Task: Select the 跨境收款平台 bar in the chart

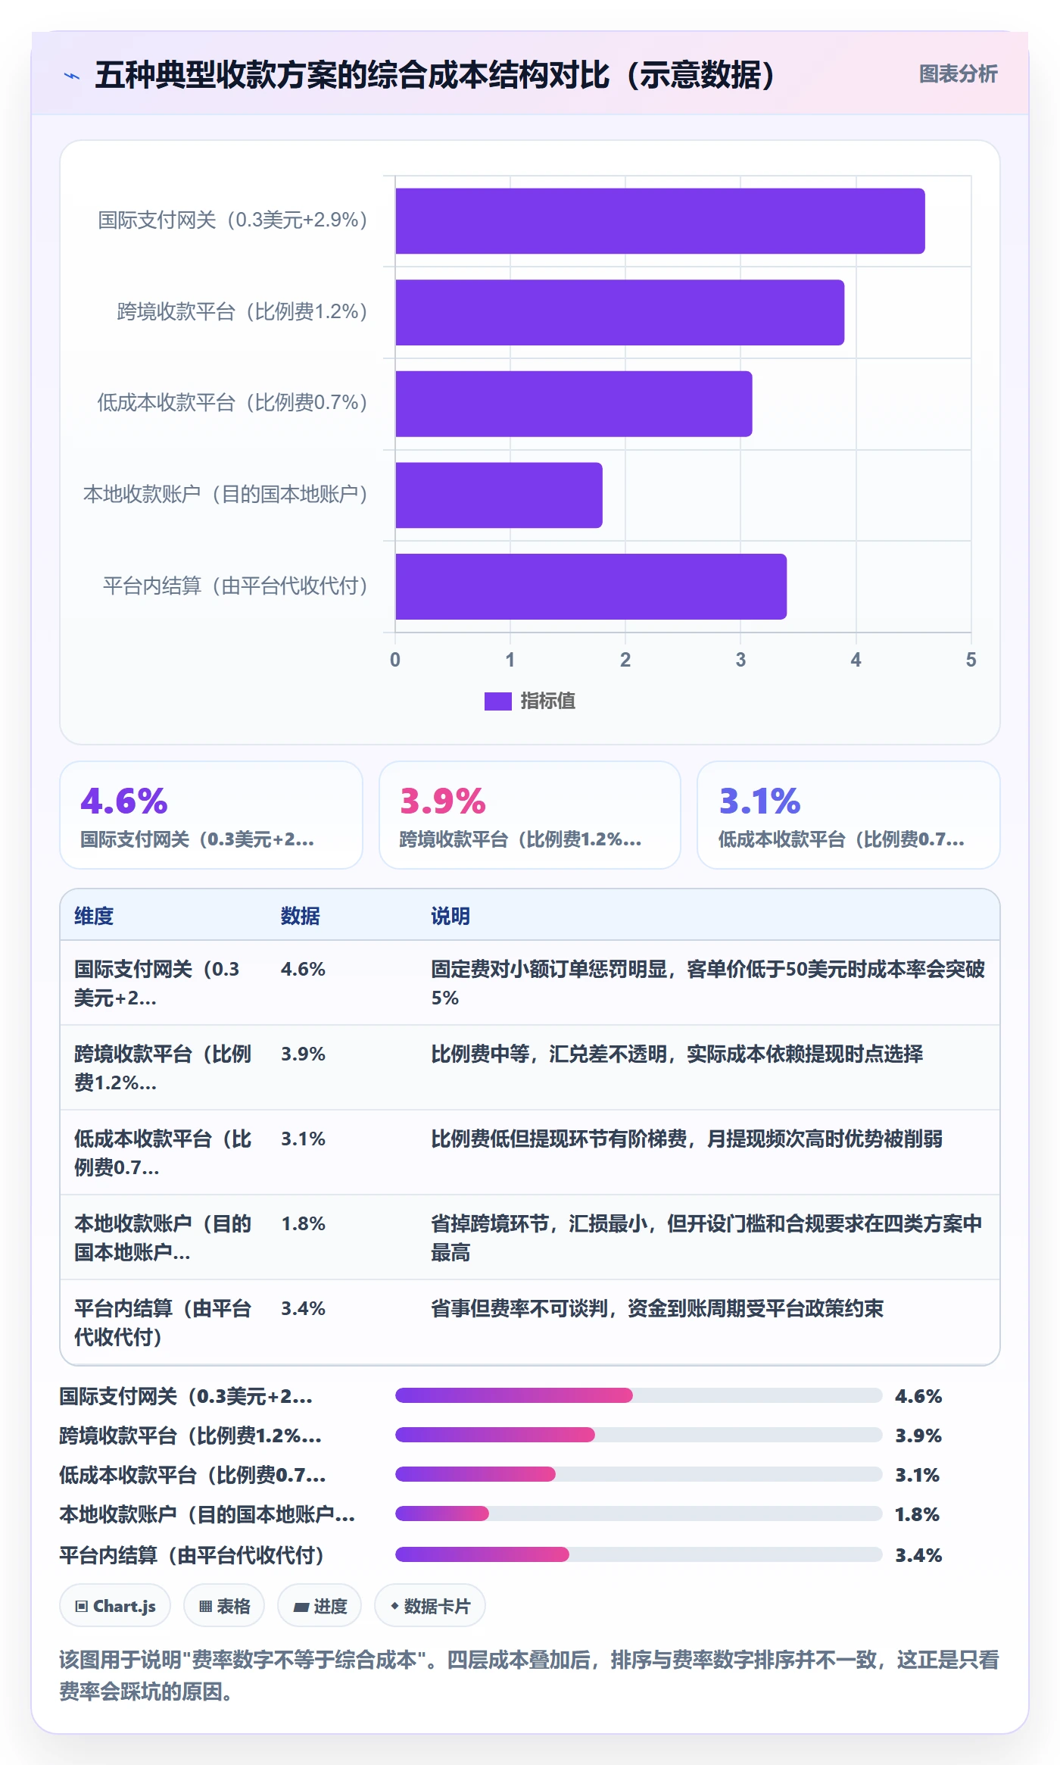Action: click(619, 313)
